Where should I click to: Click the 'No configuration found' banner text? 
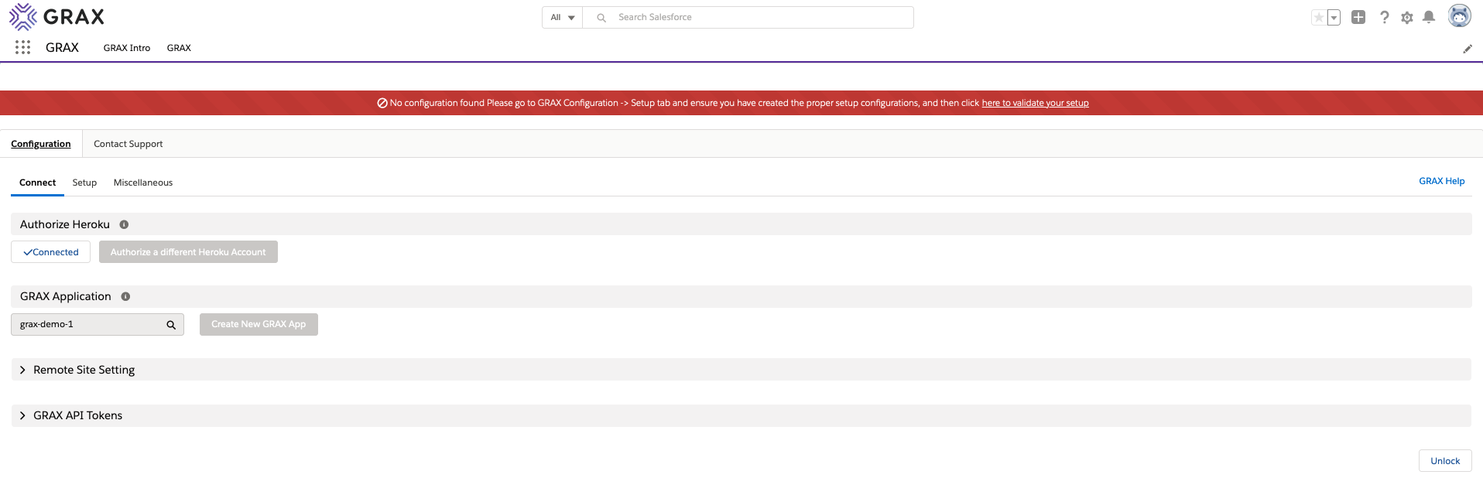[x=732, y=103]
